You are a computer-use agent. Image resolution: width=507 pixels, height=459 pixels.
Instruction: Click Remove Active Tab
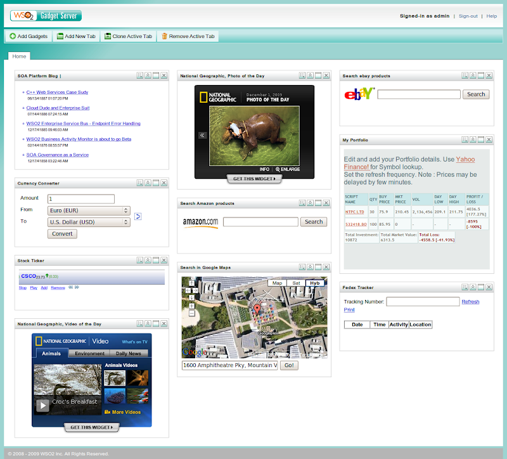[x=188, y=36]
